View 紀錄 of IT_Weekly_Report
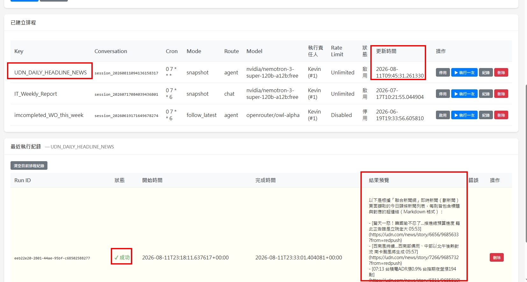The image size is (527, 282). (x=486, y=94)
